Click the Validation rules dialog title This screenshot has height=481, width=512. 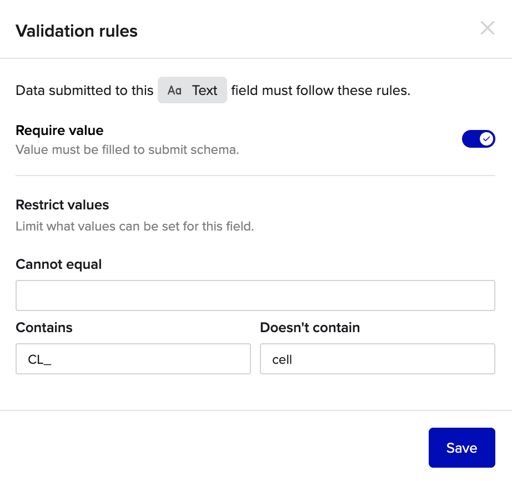pos(77,31)
